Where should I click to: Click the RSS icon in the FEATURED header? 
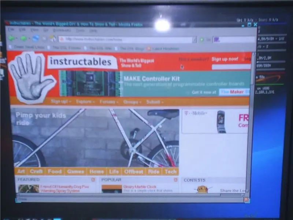93,180
